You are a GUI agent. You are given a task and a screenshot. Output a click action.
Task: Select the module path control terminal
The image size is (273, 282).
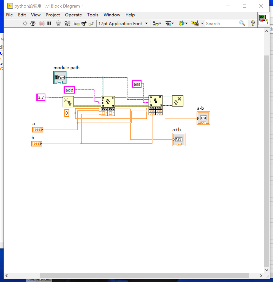(x=60, y=77)
